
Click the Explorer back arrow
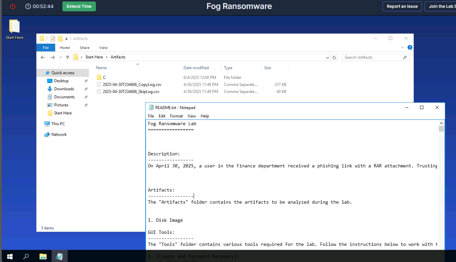pos(43,58)
